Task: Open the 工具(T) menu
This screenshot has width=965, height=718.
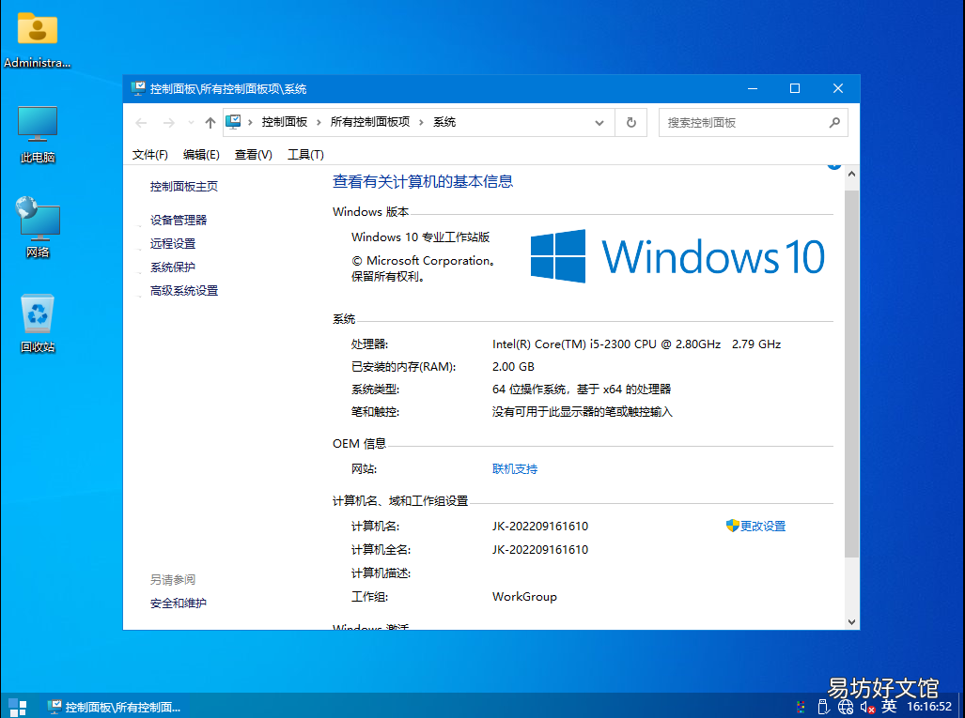Action: click(305, 154)
